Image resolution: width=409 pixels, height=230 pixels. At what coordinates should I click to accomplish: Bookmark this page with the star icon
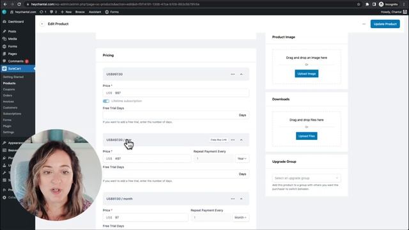click(359, 4)
